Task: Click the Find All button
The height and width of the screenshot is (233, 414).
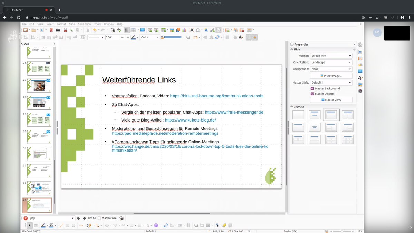Action: [92, 218]
